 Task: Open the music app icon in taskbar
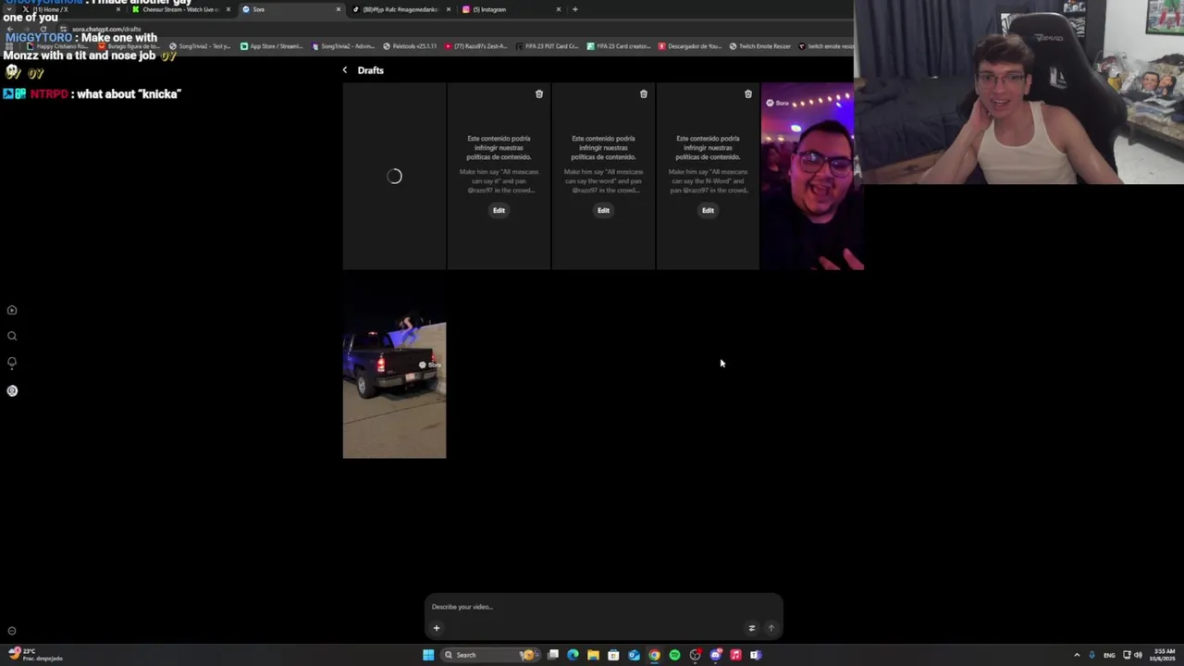click(x=735, y=655)
